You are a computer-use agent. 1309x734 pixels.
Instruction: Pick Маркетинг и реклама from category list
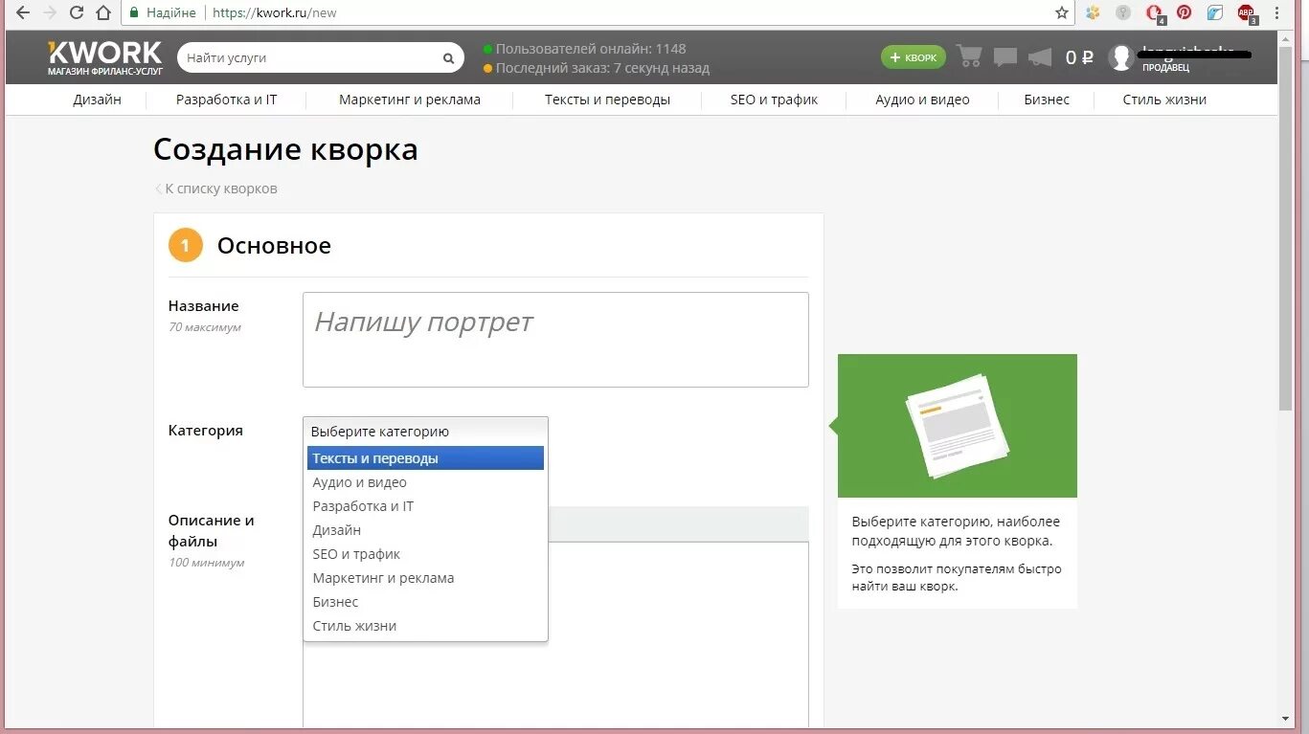(425, 578)
